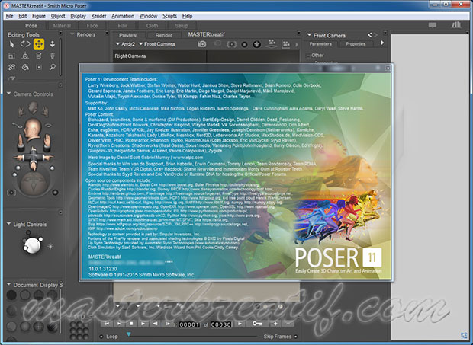Toggle the Loop radio button

(x=101, y=337)
